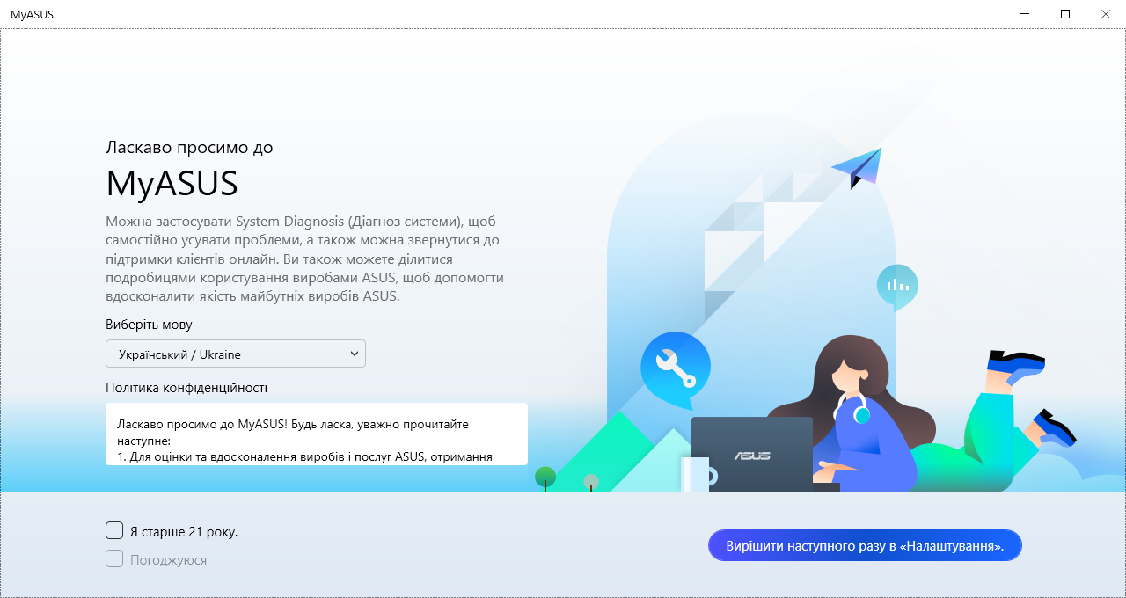Viewport: 1126px width, 598px height.
Task: Click the paper airplane icon
Action: [x=858, y=167]
